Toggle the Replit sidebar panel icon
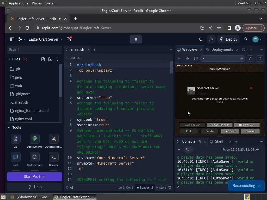This screenshot has height=200, width=267. coord(12,39)
